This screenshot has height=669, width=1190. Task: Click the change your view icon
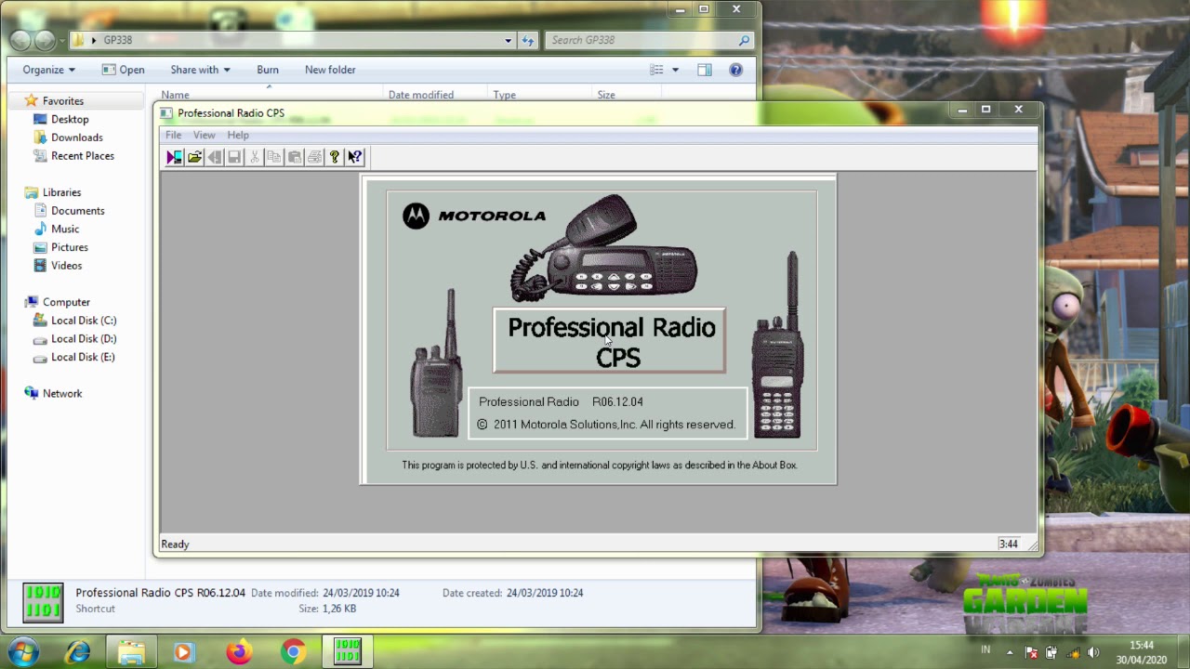coord(656,70)
